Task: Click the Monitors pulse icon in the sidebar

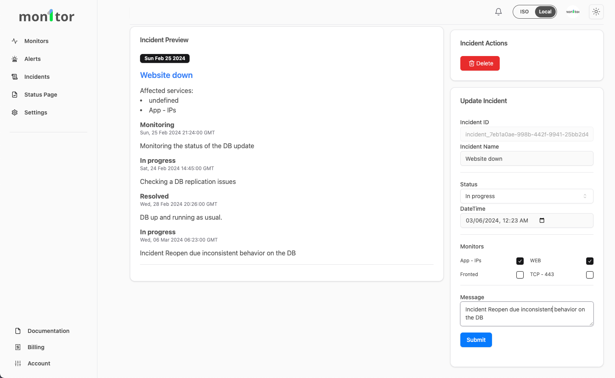Action: [x=15, y=41]
